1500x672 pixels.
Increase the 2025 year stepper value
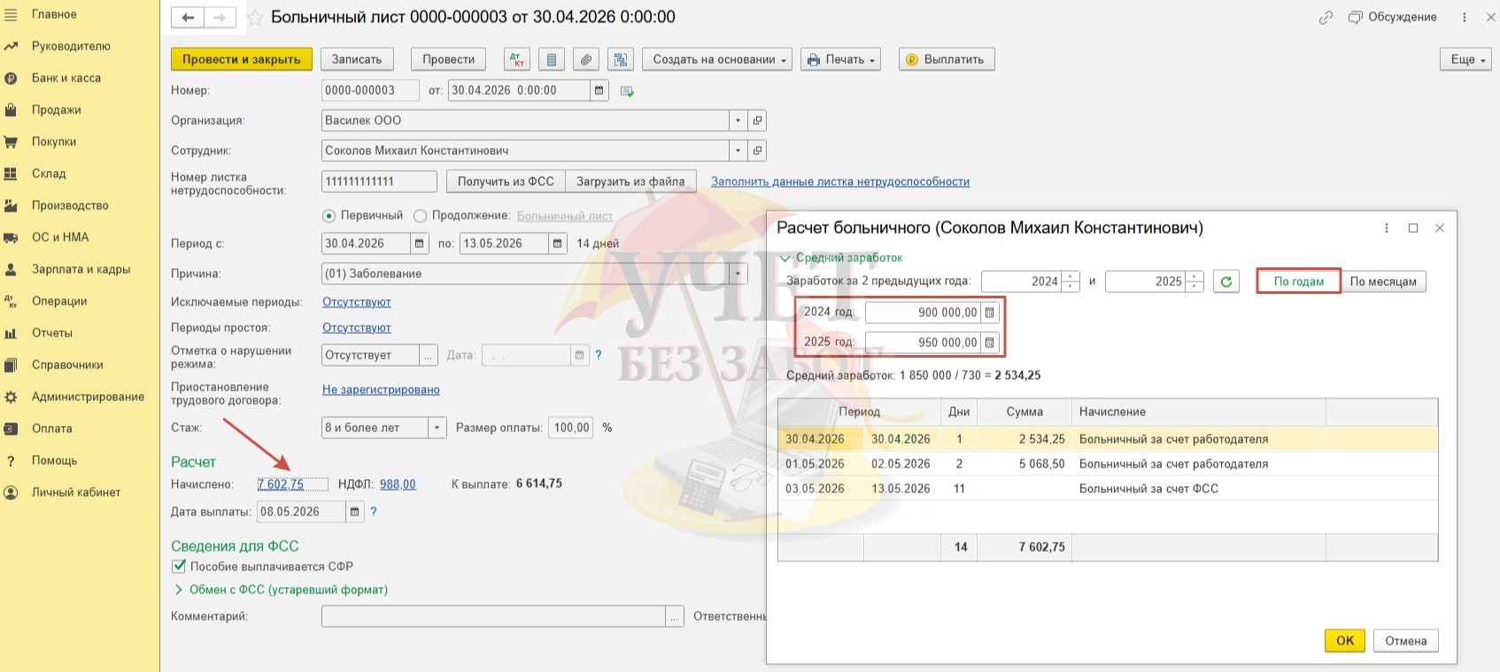click(1195, 277)
